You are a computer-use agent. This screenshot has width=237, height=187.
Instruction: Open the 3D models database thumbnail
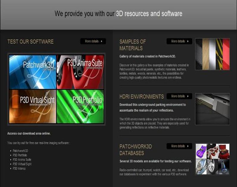coord(213,159)
